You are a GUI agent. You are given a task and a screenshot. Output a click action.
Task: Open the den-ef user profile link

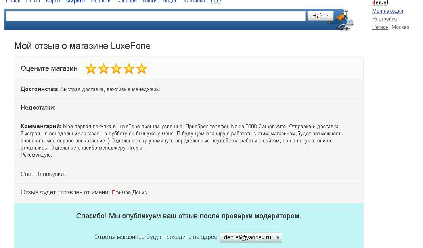(380, 3)
